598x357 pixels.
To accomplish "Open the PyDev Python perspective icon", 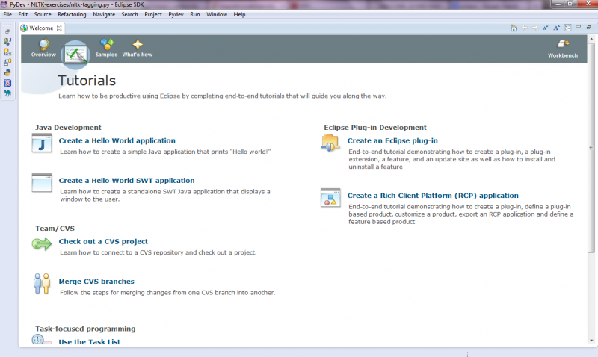I will 7,72.
